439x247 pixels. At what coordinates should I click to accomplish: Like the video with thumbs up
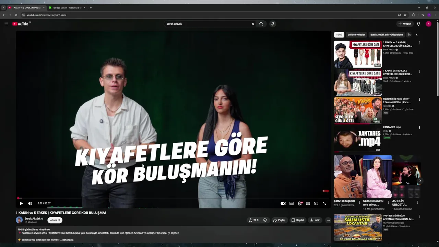(x=253, y=220)
